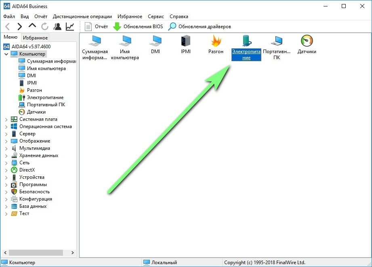Click Локальный in the status bar

(160, 263)
